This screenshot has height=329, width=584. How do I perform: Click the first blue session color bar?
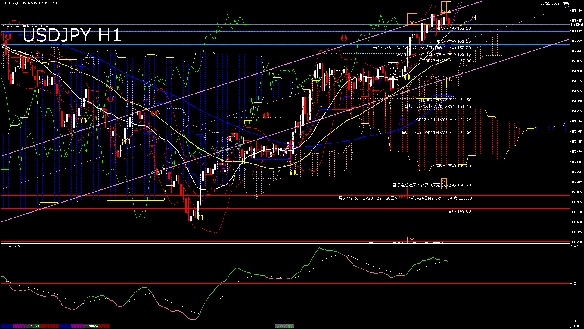(x=7, y=326)
